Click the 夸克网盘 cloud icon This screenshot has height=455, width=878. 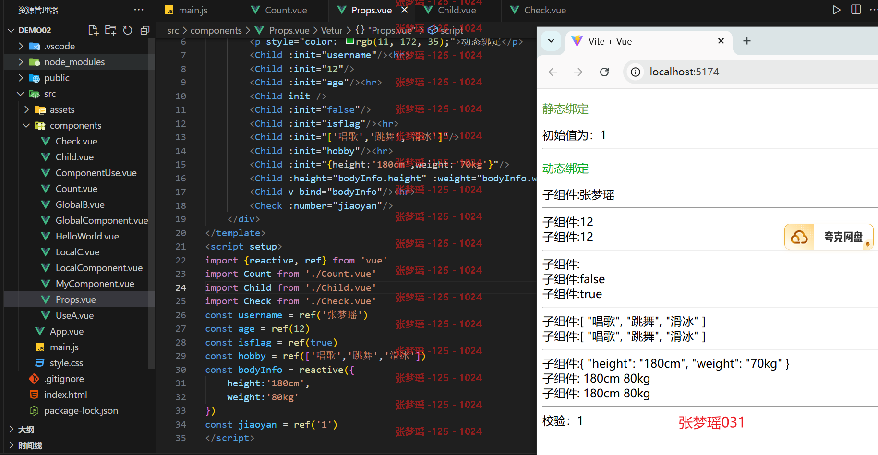click(x=799, y=237)
